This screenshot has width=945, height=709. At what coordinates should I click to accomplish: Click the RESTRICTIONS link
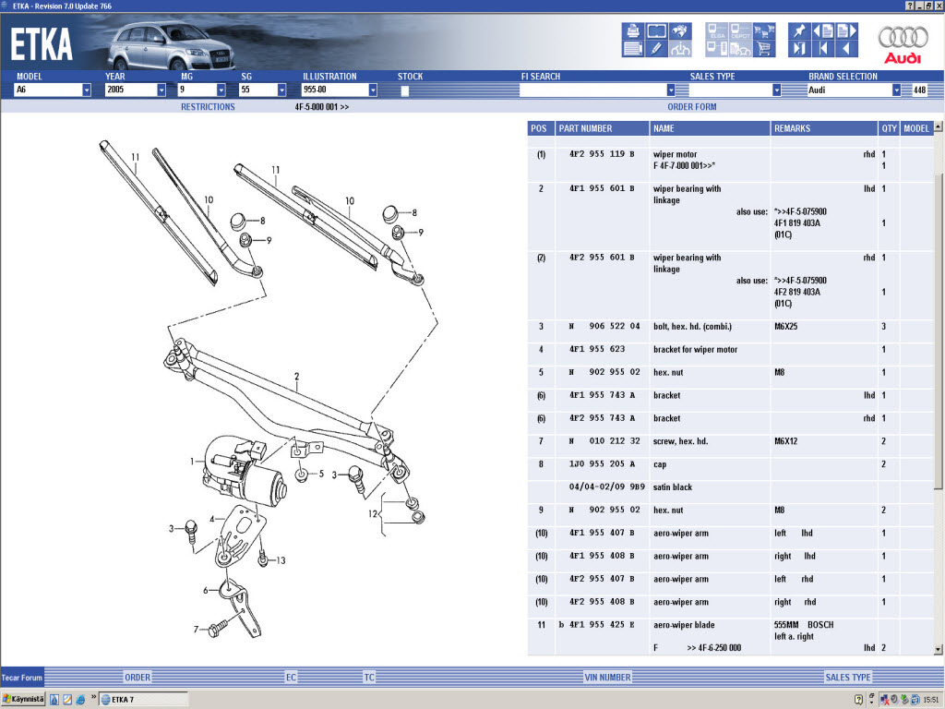point(208,107)
